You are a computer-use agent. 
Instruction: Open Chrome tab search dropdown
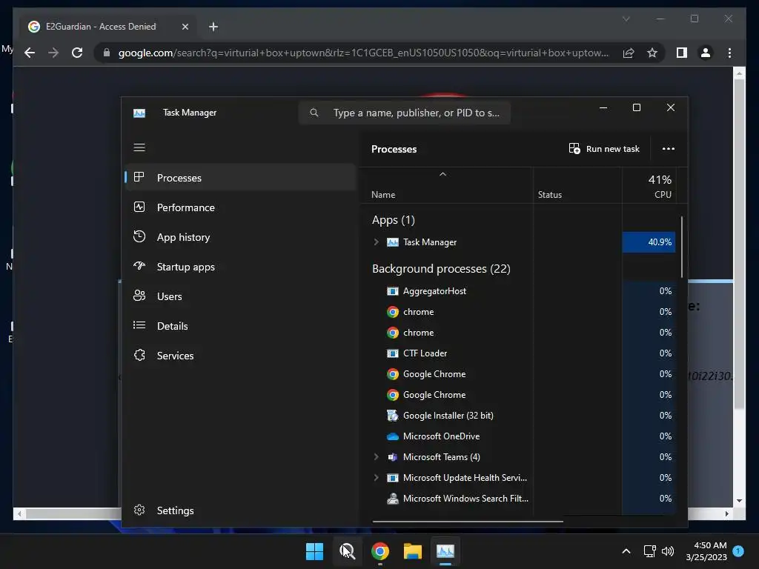click(626, 19)
